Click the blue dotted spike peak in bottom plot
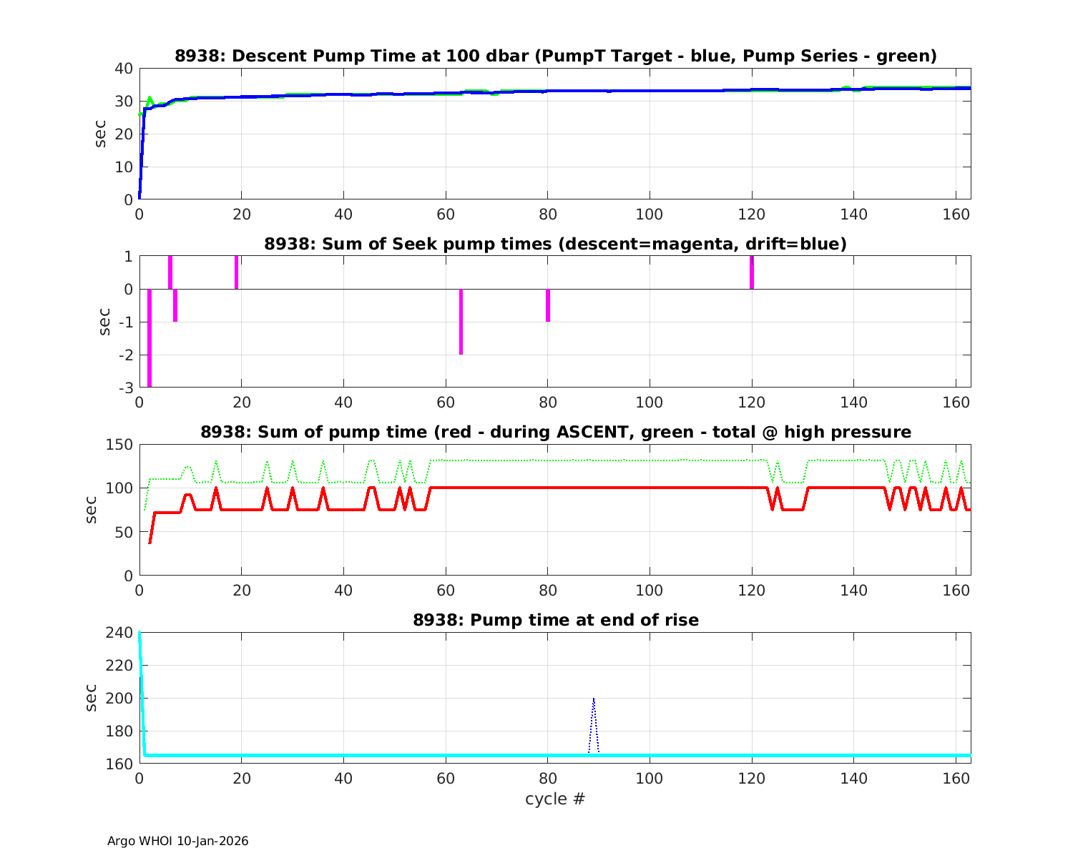Viewport: 1073px width, 858px height. point(594,699)
